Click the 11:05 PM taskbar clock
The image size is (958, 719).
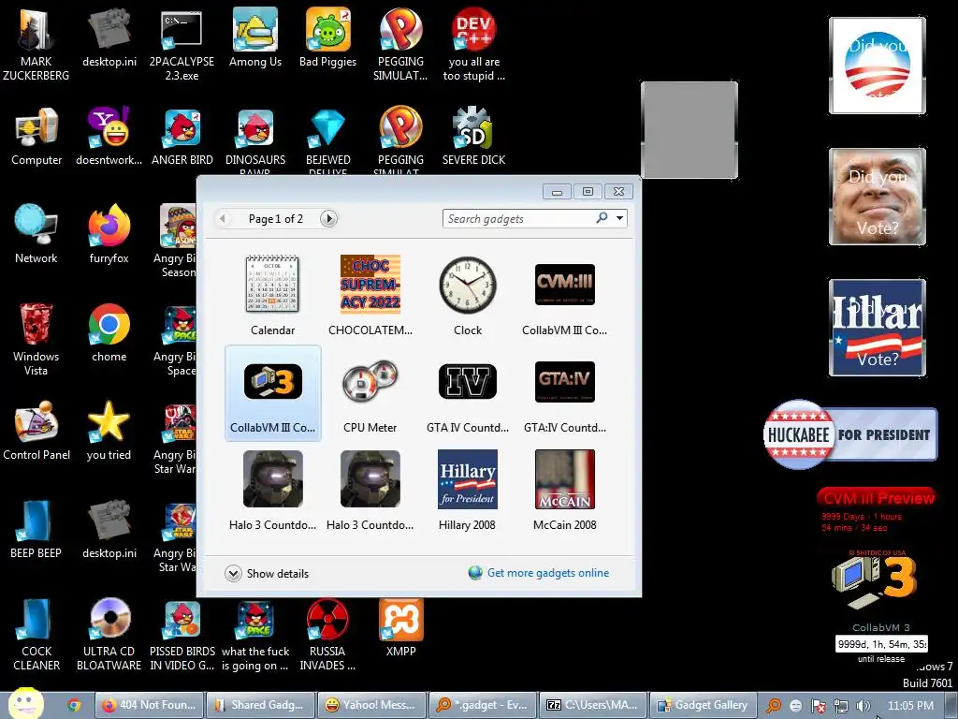point(910,706)
